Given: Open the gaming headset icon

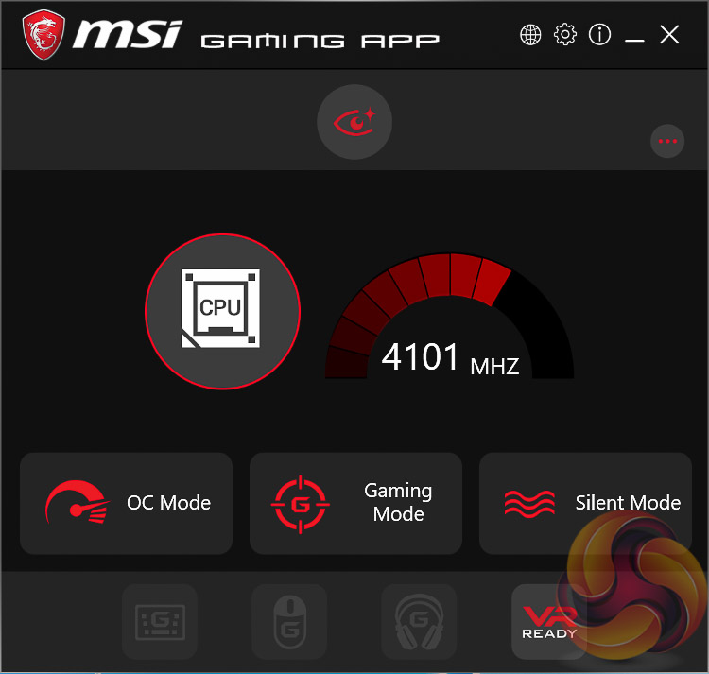Looking at the screenshot, I should [x=419, y=622].
